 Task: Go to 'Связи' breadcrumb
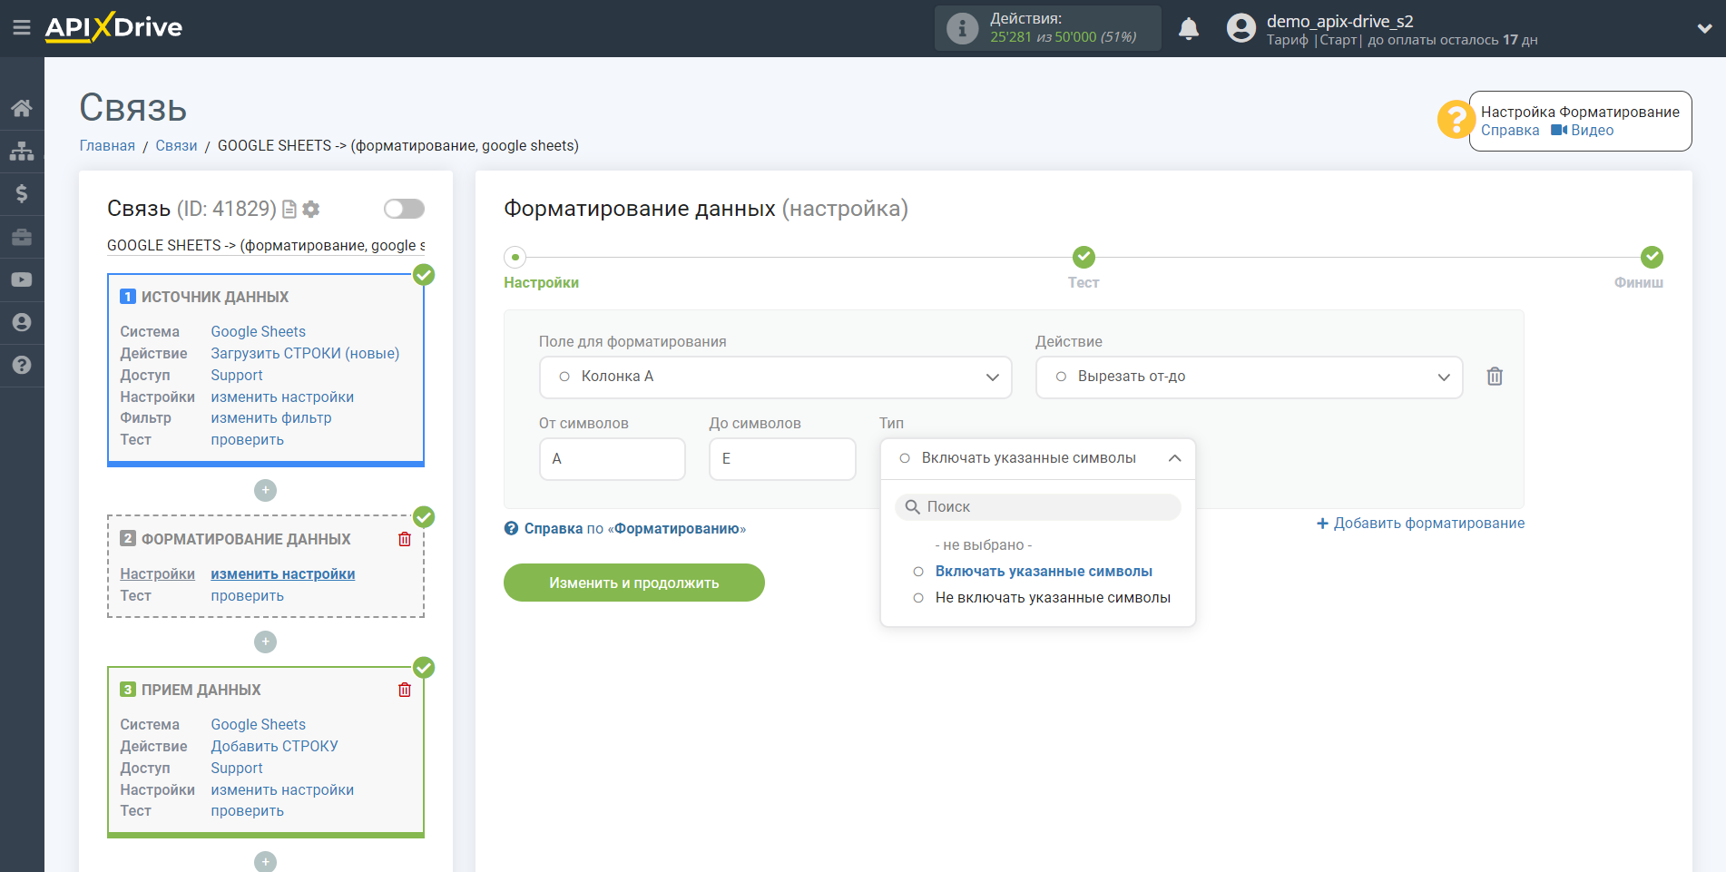click(x=176, y=145)
